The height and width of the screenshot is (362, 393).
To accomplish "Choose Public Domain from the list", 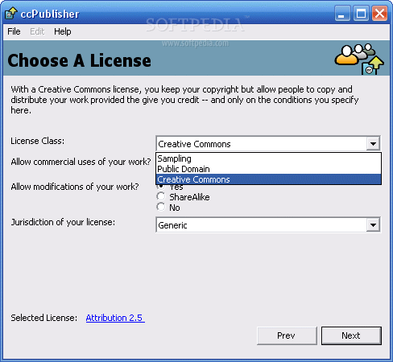I will pos(268,169).
